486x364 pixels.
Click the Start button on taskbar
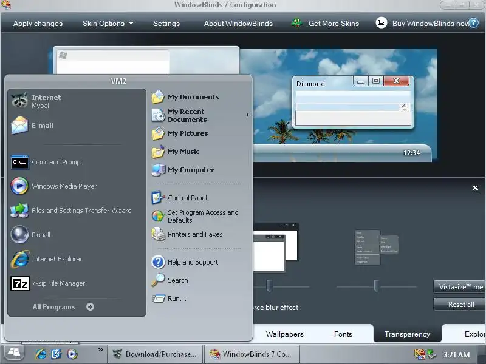(x=14, y=353)
